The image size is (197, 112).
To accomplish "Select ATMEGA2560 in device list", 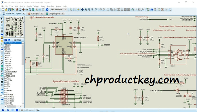I will click(10, 76).
